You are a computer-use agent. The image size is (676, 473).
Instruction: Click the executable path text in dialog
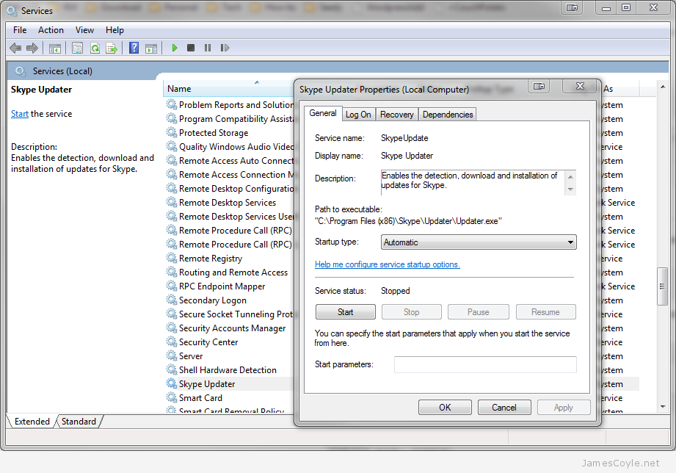pos(408,221)
